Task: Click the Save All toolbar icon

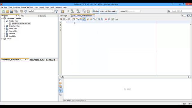Action: 16,11
